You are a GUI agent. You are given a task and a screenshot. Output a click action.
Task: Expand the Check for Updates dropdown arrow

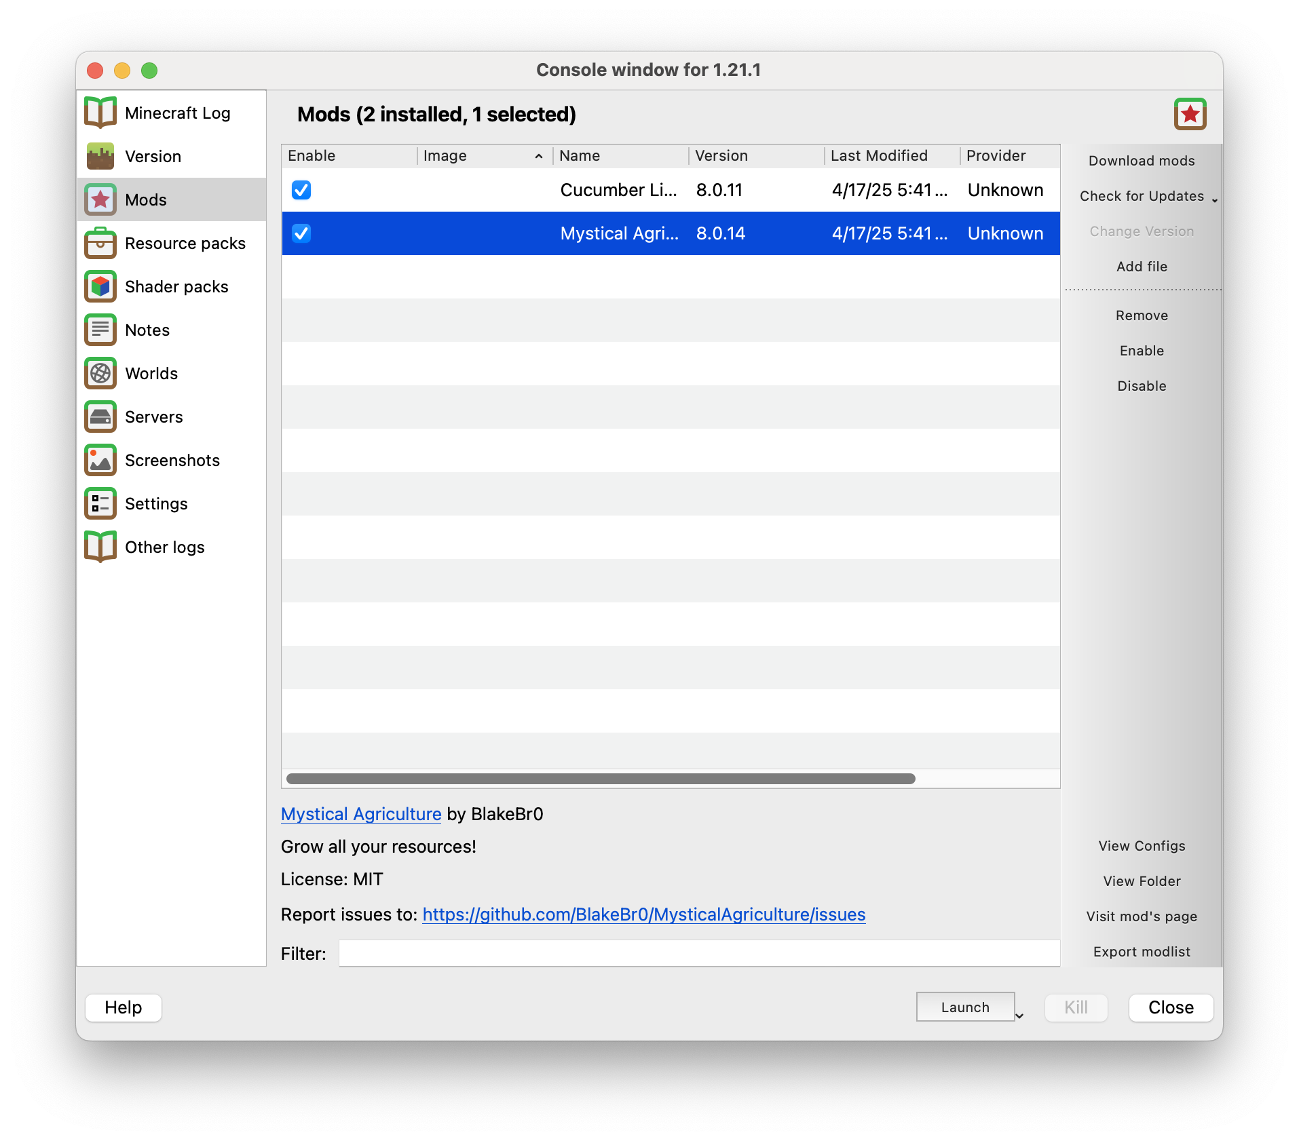pyautogui.click(x=1214, y=199)
